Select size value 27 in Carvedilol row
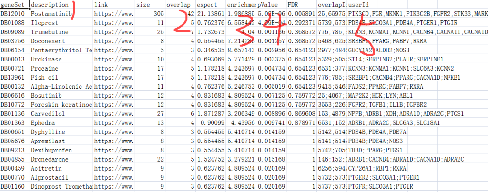488x192 pixels. point(150,114)
